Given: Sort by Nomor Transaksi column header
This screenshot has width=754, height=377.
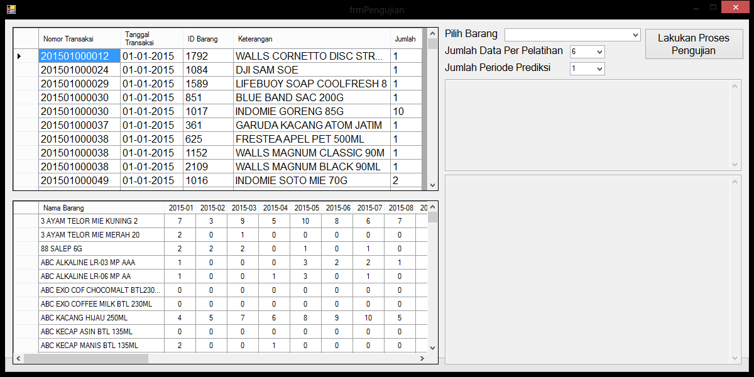Looking at the screenshot, I should [x=79, y=39].
